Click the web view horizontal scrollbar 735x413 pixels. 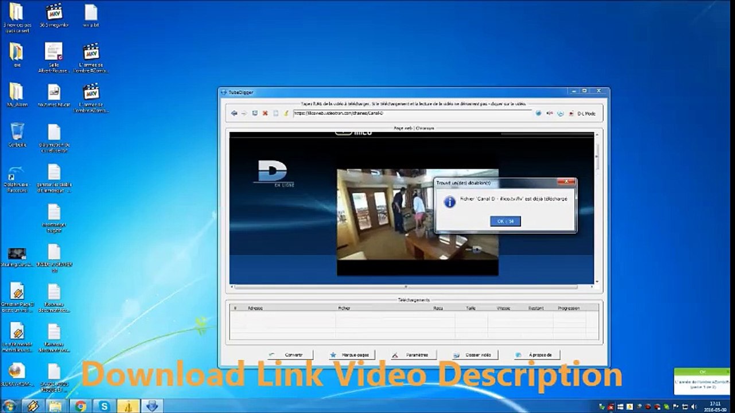(411, 286)
